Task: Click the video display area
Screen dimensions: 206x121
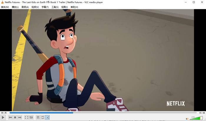Action: (x=103, y=60)
